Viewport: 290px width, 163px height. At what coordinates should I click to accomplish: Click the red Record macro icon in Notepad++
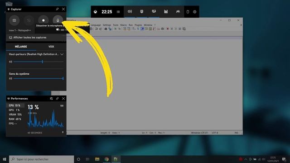click(x=168, y=29)
